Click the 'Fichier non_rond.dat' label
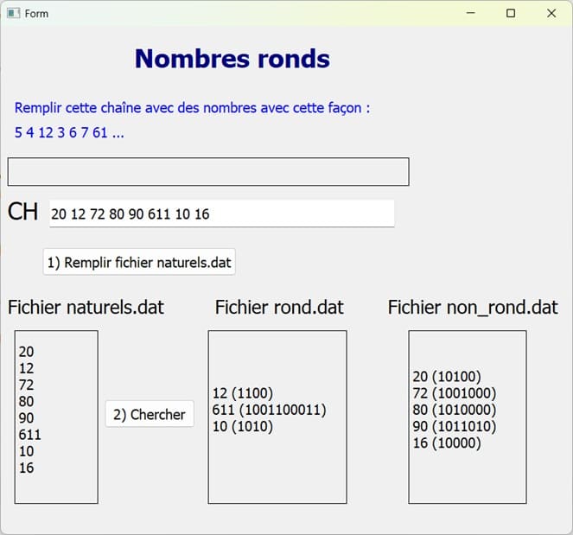 [x=472, y=307]
